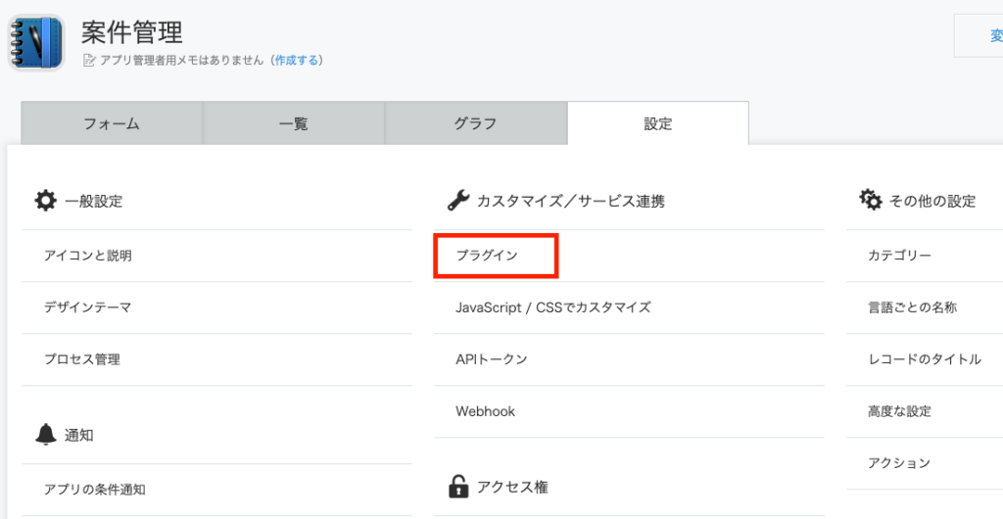The image size is (1003, 519).
Task: Open the デザインテーマ setting
Action: pos(88,307)
